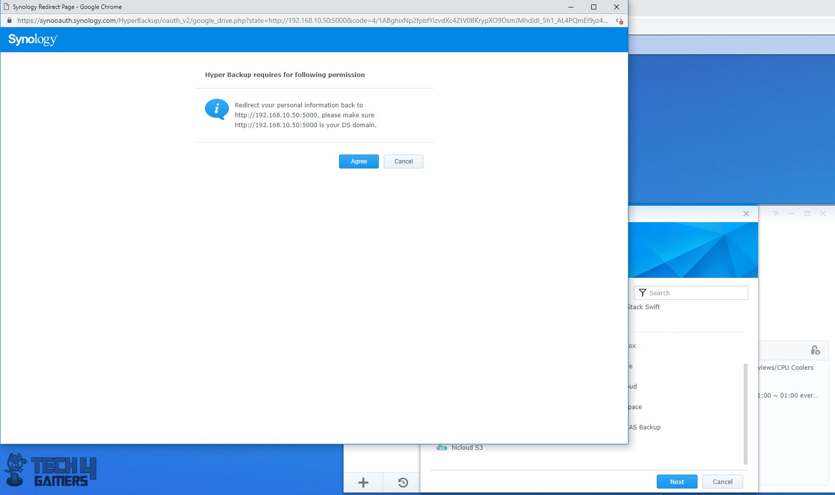Image resolution: width=835 pixels, height=495 pixels.
Task: Maximize the Hyper Backup window
Action: (807, 214)
